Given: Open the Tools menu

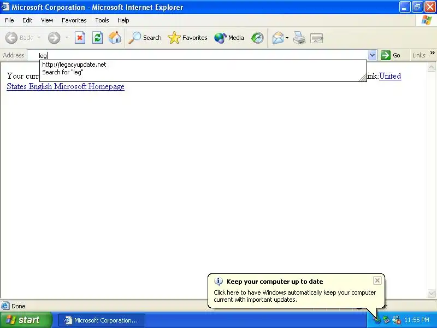Looking at the screenshot, I should pos(102,20).
